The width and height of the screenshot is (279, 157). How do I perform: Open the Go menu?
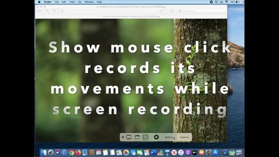pyautogui.click(x=79, y=2)
